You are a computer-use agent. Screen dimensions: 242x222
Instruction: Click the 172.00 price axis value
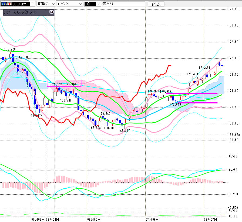pyautogui.click(x=233, y=58)
